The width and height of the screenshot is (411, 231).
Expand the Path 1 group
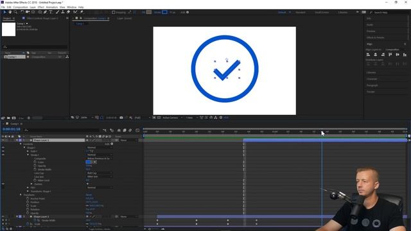pyautogui.click(x=28, y=151)
